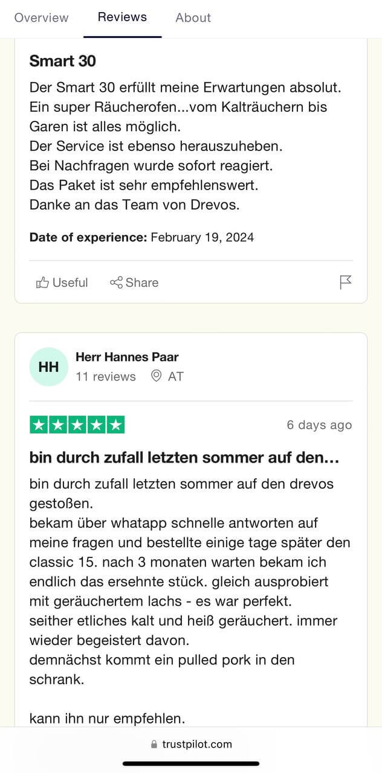Click the 11 reviews count

point(106,376)
